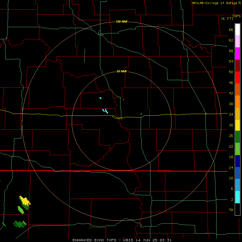Viewport: 242px width, 242px height.
Task: Click the bright yellow legend swatch near 30
Action: point(237,125)
